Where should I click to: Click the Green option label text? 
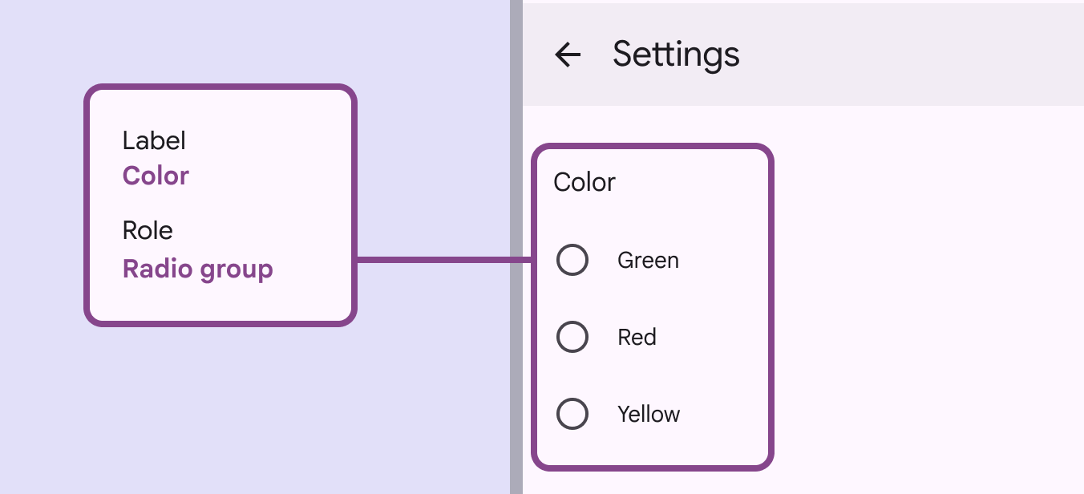pyautogui.click(x=648, y=261)
